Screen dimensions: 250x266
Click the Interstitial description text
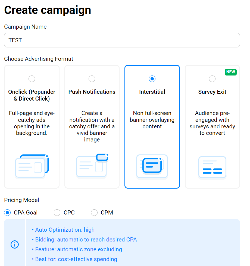(x=152, y=120)
